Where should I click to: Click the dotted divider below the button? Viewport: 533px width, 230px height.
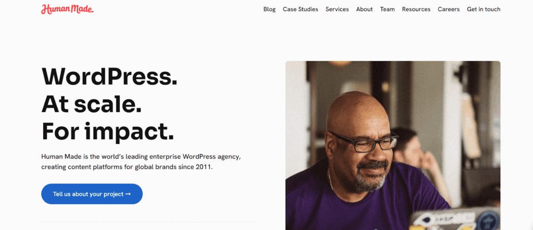[148, 222]
